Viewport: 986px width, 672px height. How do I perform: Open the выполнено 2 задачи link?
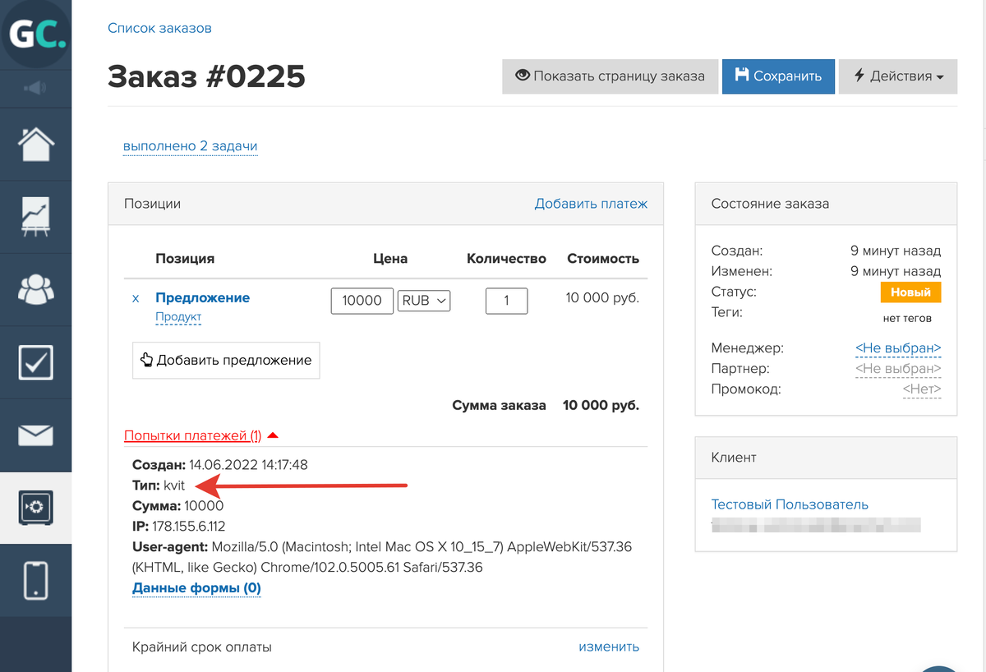click(x=191, y=146)
